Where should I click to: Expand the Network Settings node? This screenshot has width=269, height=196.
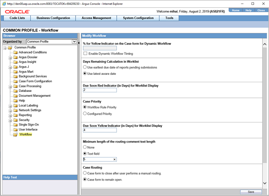tap(10, 111)
